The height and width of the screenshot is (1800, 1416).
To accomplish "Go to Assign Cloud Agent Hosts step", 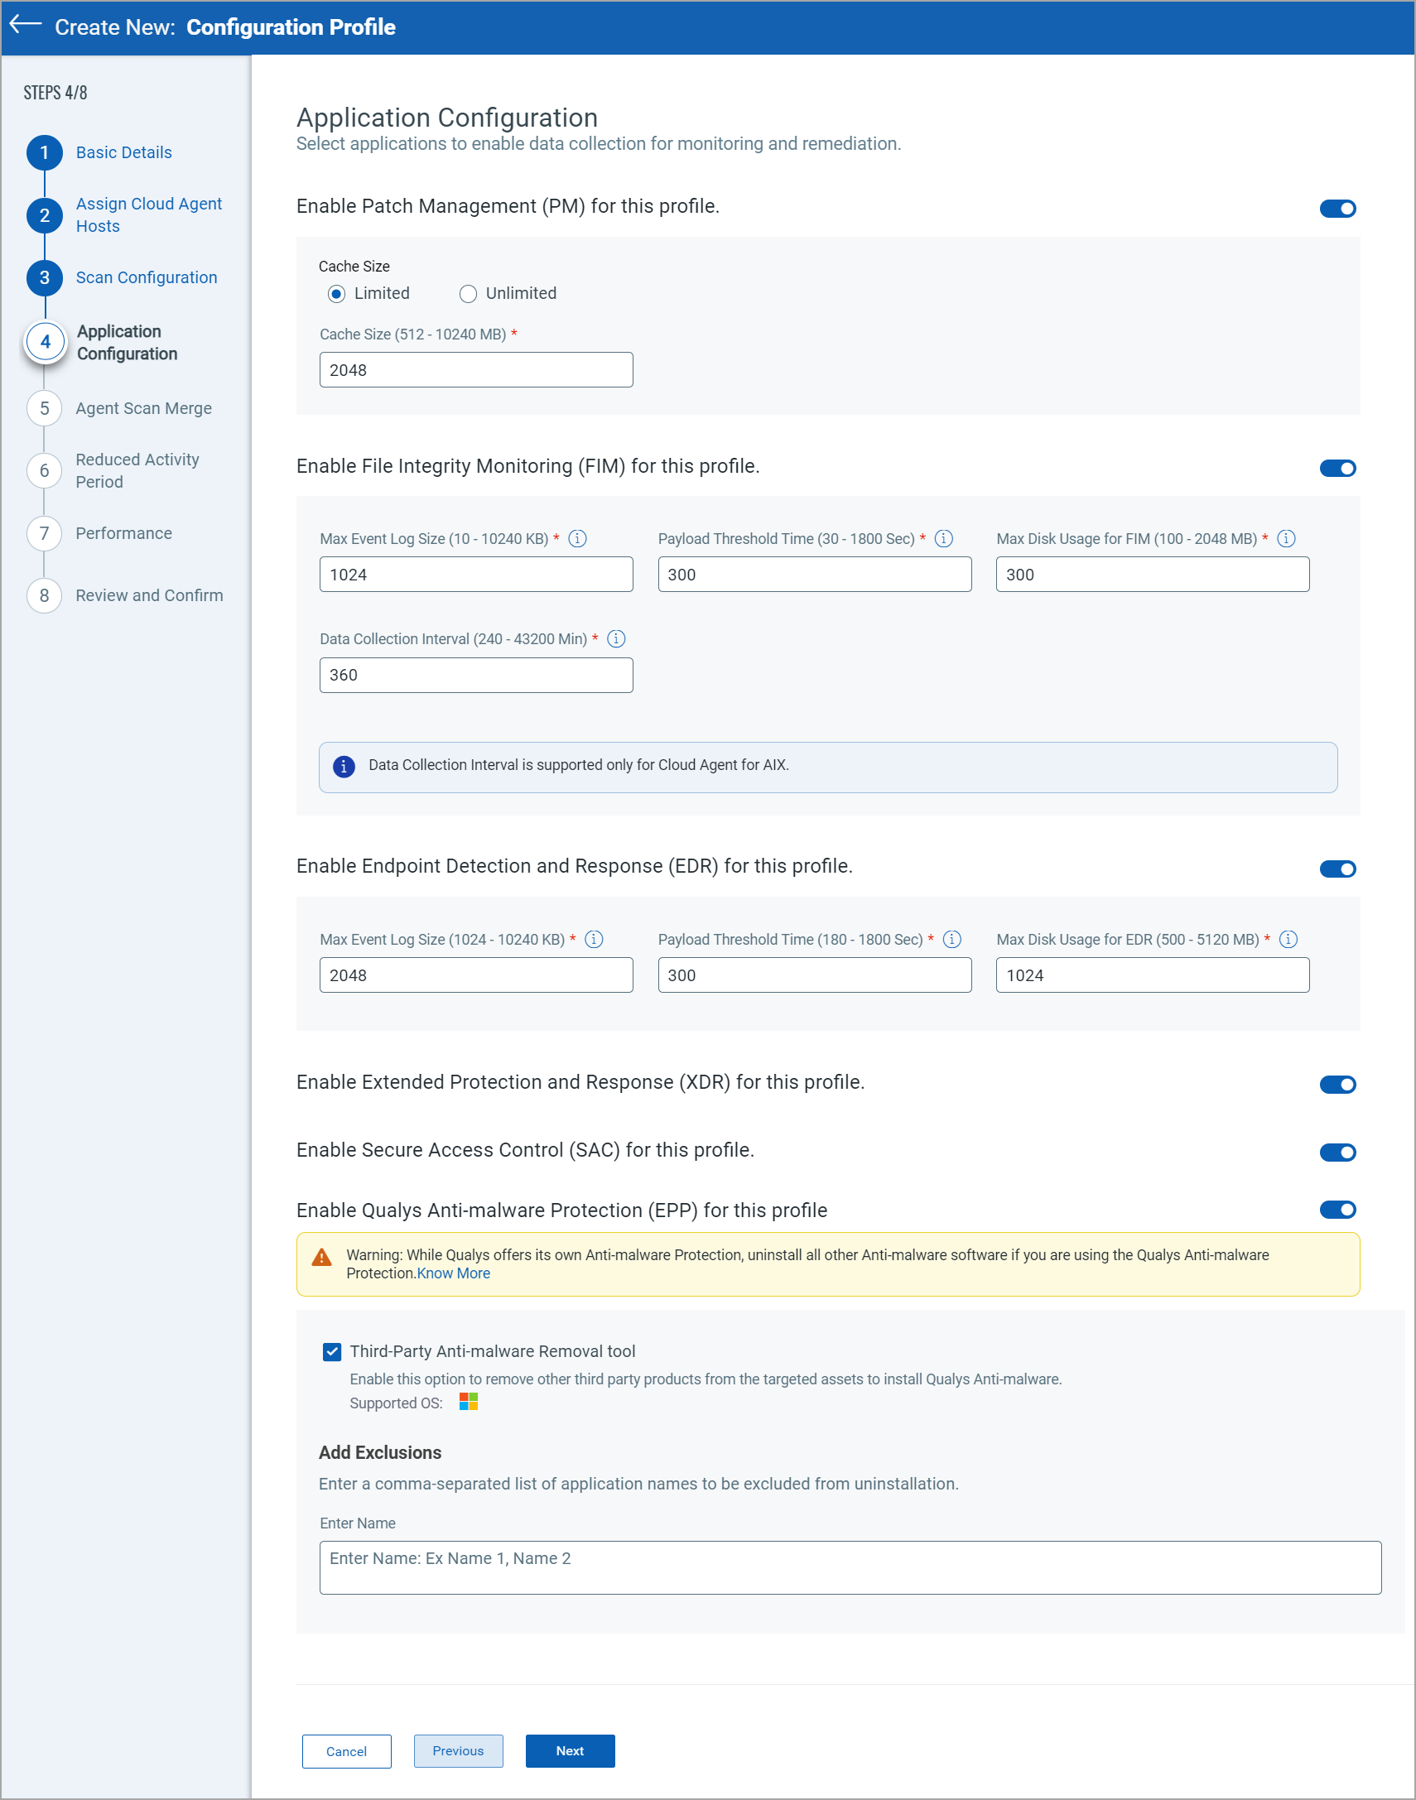I will click(149, 214).
